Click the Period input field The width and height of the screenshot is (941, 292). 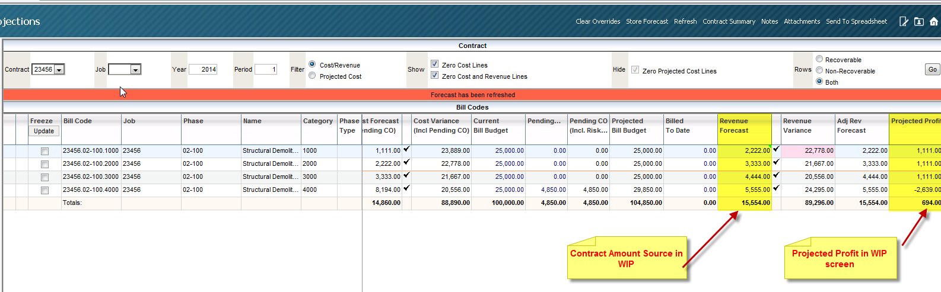pos(266,69)
